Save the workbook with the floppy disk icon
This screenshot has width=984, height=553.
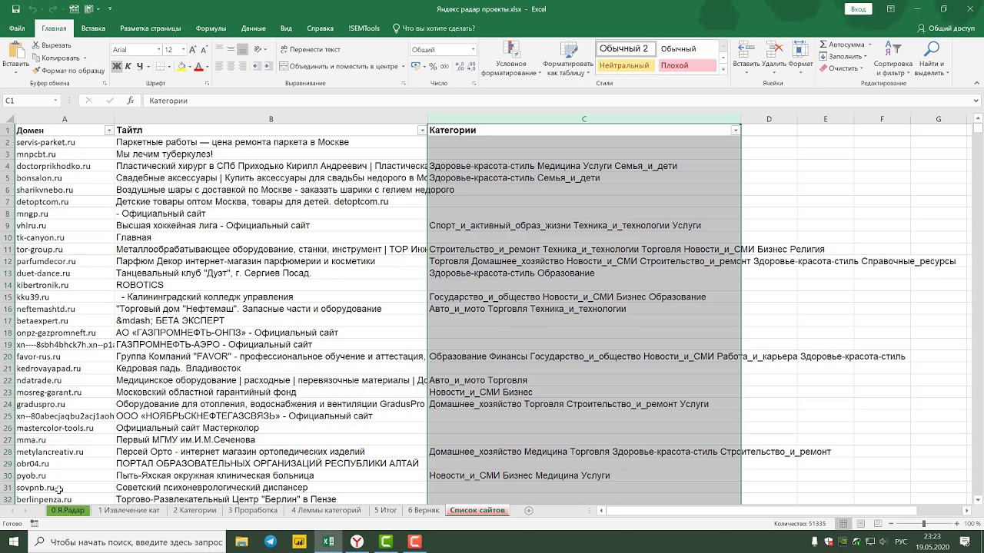pos(16,9)
